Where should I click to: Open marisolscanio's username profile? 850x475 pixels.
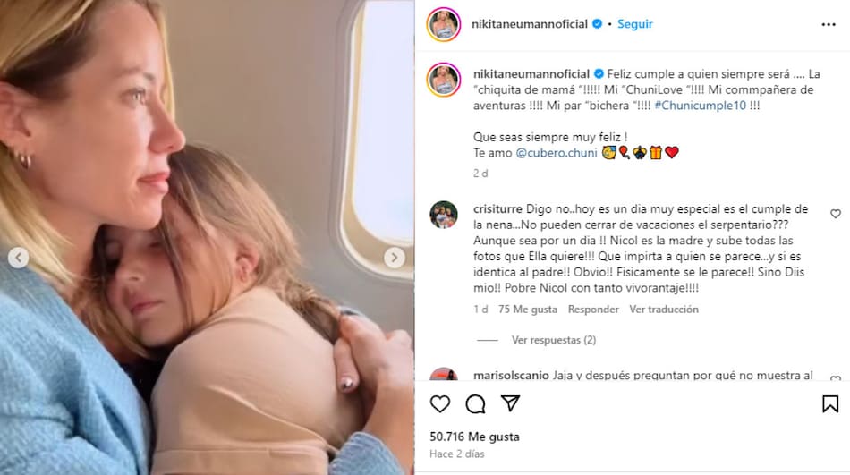pyautogui.click(x=511, y=375)
